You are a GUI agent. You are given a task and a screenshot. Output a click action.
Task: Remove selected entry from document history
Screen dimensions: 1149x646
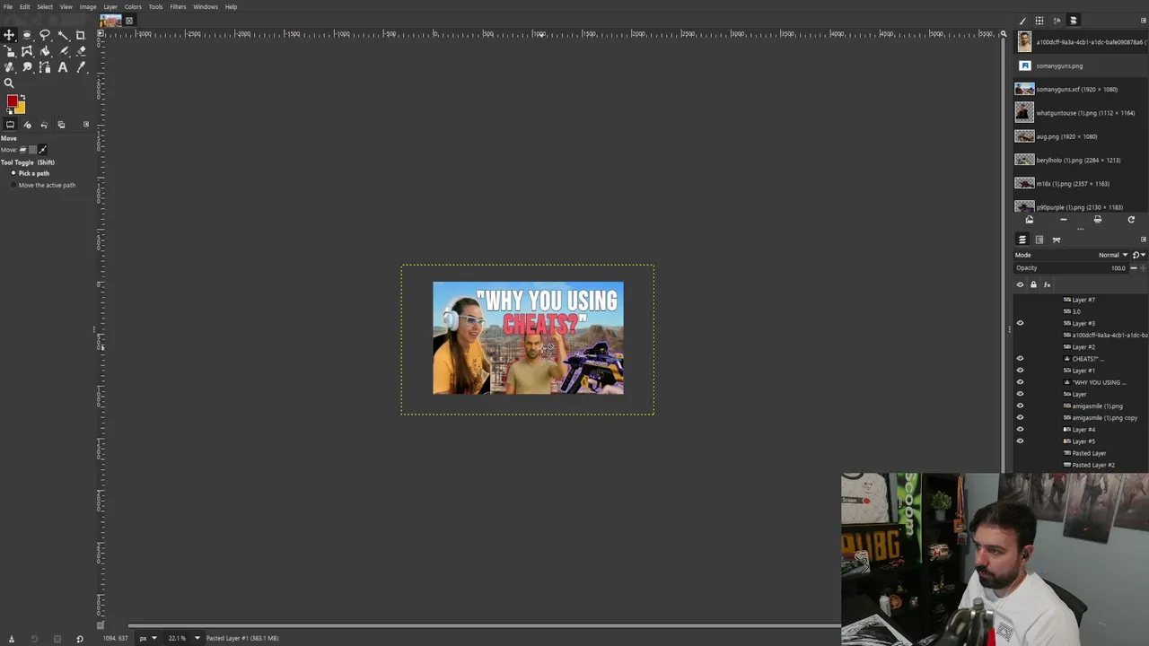[x=1064, y=220]
